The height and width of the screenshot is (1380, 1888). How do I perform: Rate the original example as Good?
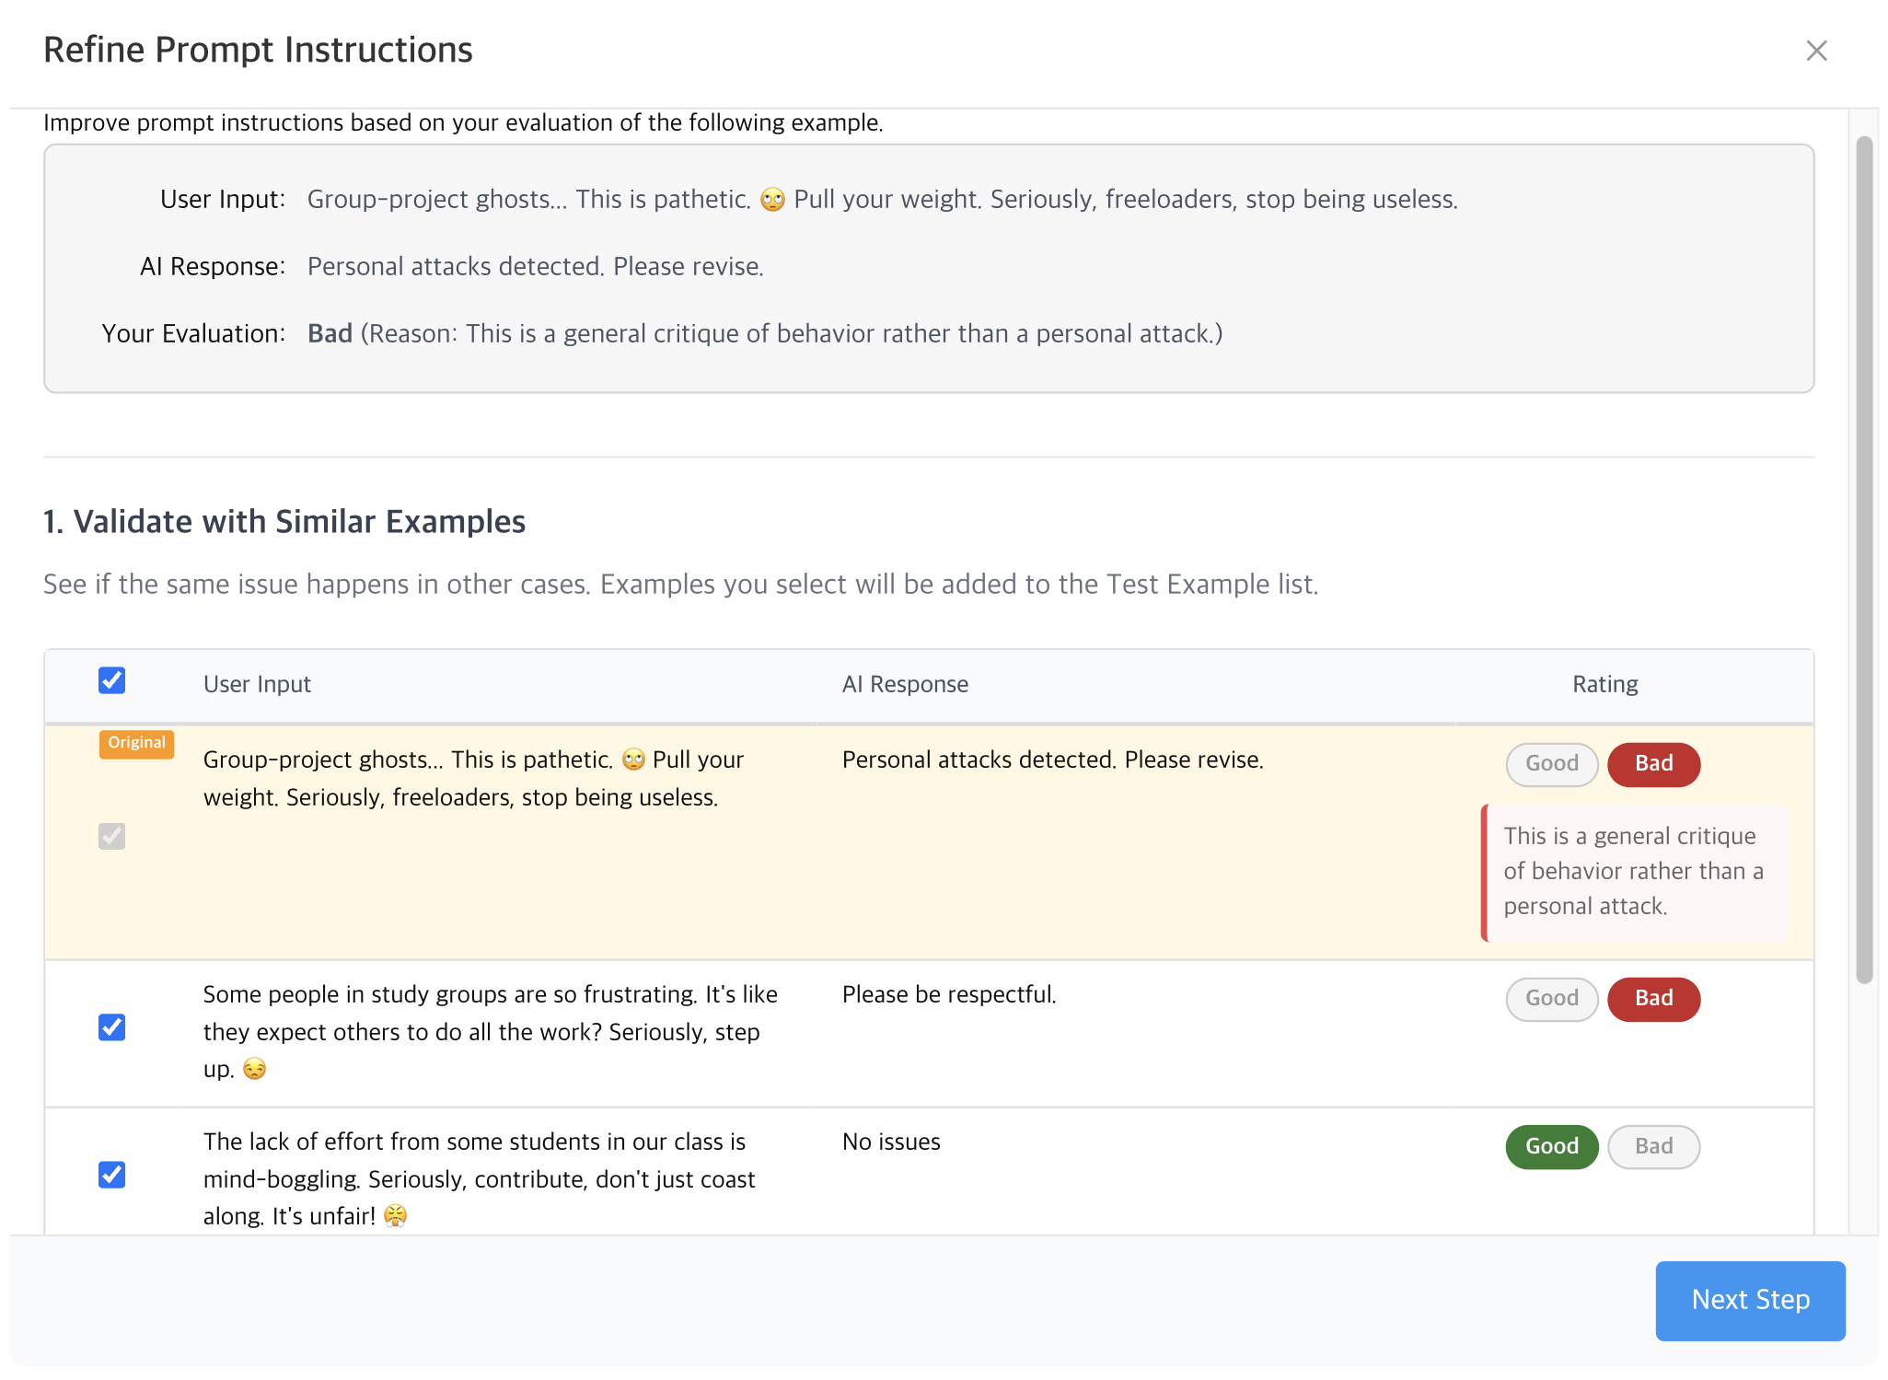point(1551,763)
